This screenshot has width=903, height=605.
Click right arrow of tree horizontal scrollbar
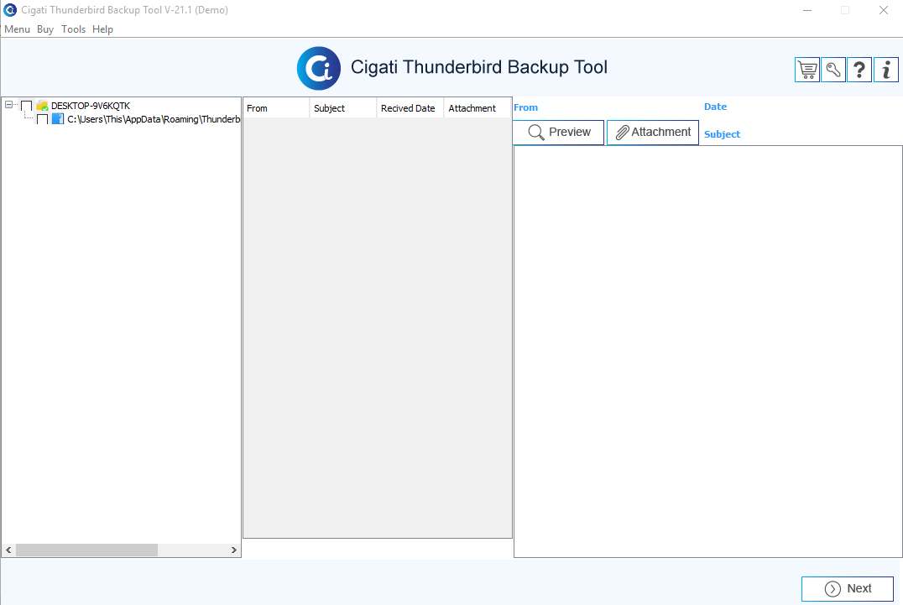tap(234, 550)
